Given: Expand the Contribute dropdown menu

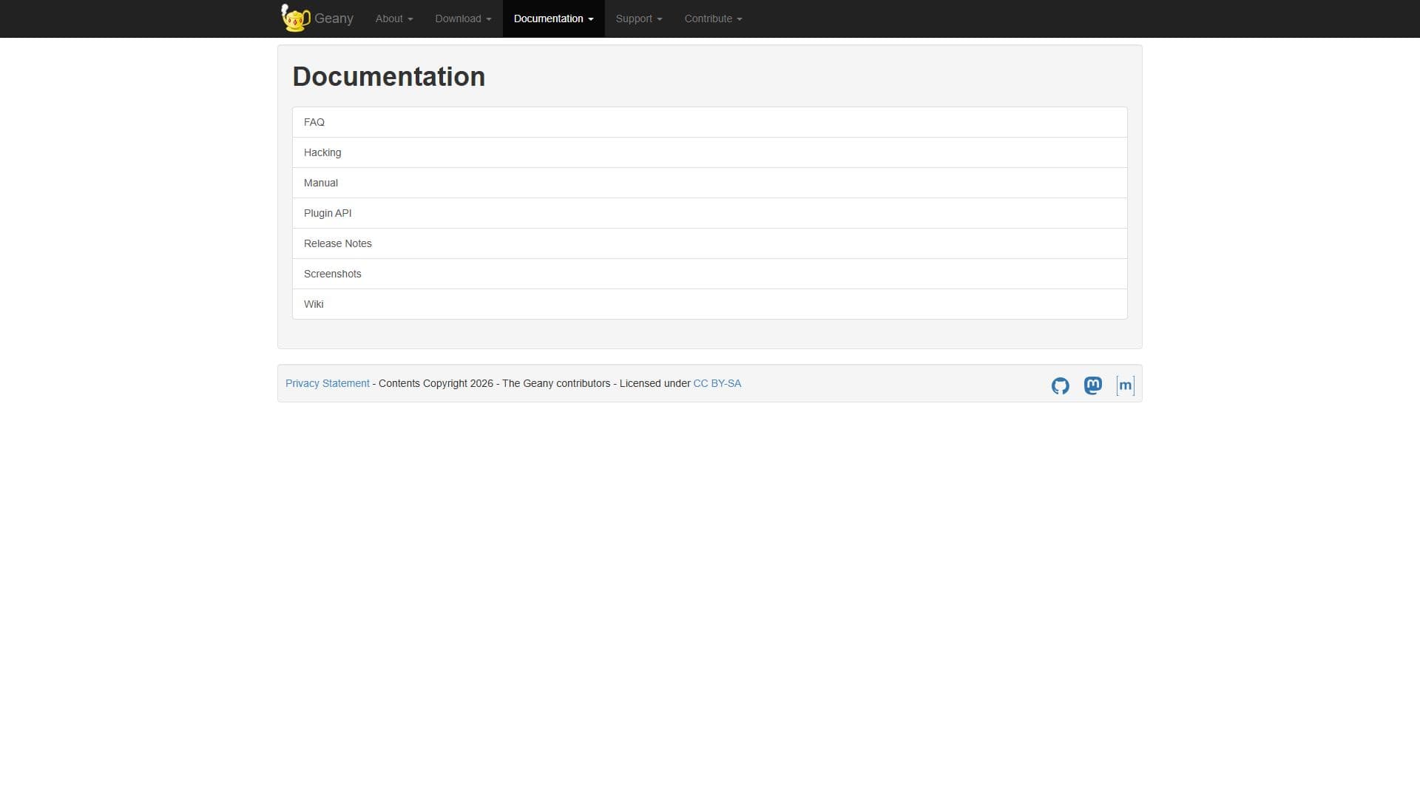Looking at the screenshot, I should tap(713, 18).
